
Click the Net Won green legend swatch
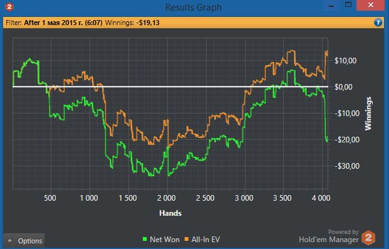tap(145, 240)
